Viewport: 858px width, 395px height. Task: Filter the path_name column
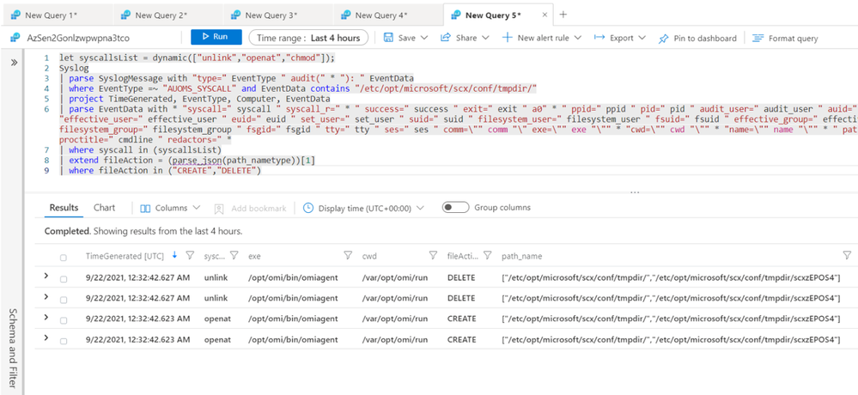pyautogui.click(x=847, y=256)
